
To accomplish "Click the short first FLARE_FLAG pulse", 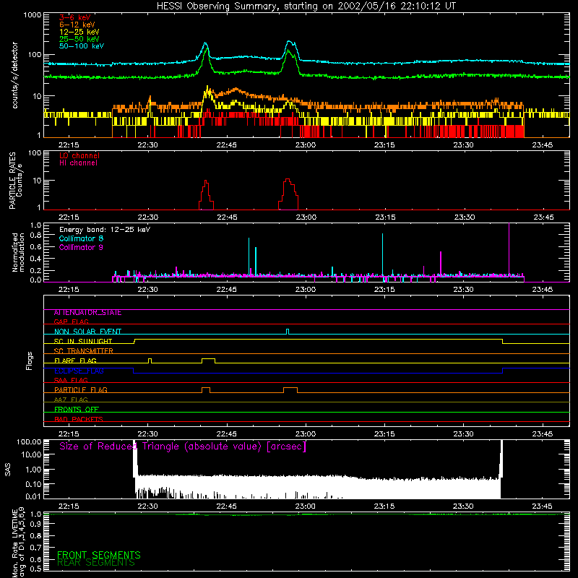I will tap(150, 361).
